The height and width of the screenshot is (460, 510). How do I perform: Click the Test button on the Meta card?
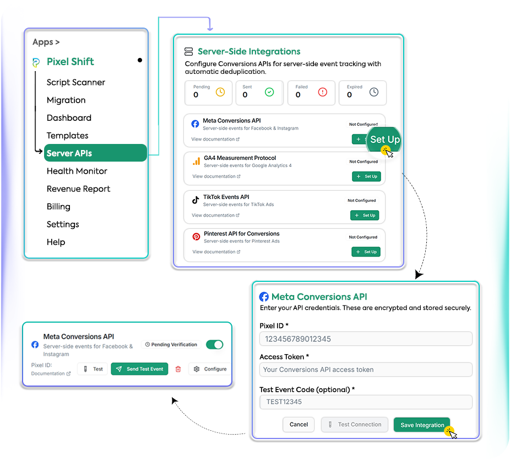coord(93,369)
